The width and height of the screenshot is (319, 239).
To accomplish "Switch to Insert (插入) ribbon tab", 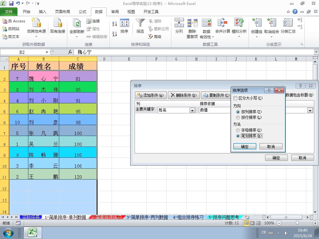I will click(42, 12).
